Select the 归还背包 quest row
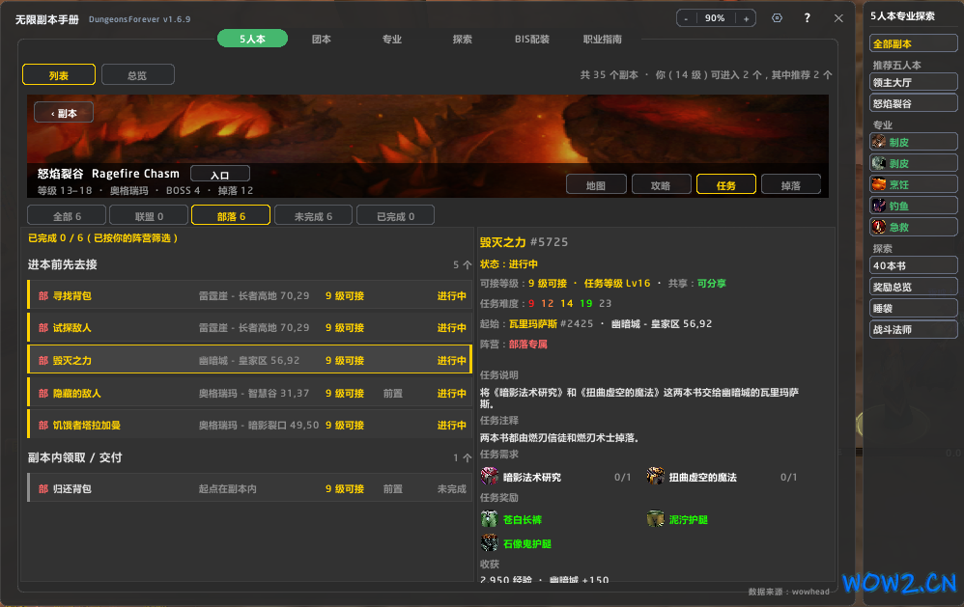Screen dimensions: 964x607 pyautogui.click(x=249, y=488)
